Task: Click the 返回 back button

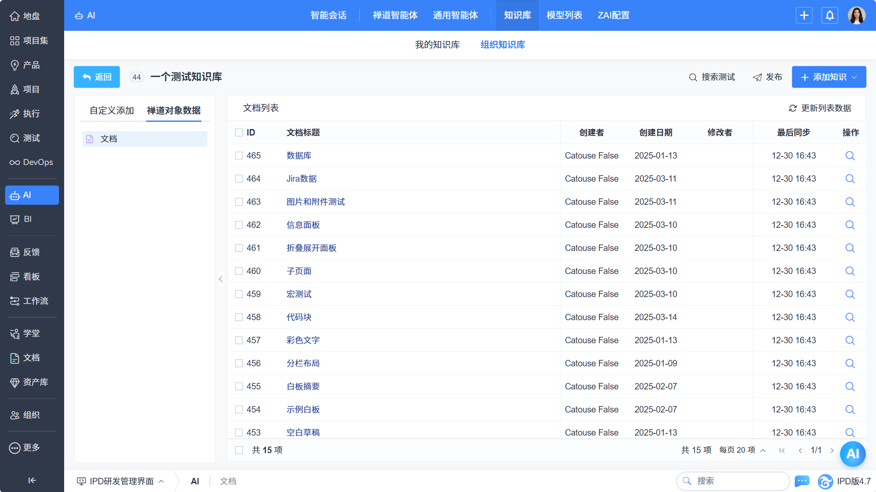Action: tap(97, 77)
